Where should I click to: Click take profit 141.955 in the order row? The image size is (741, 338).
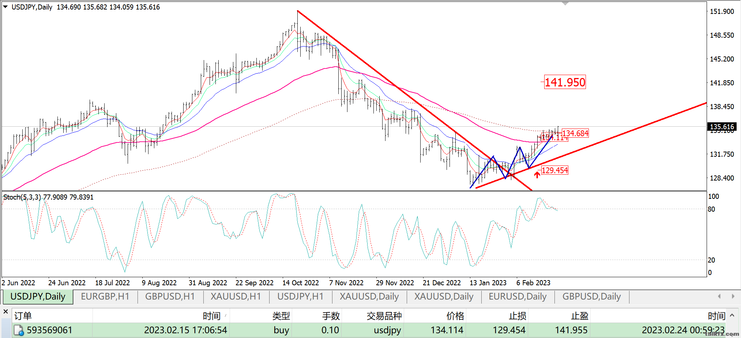pyautogui.click(x=571, y=330)
